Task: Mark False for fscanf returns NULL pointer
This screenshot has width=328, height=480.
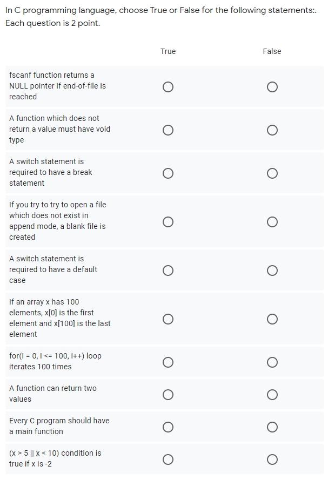Action: (272, 87)
